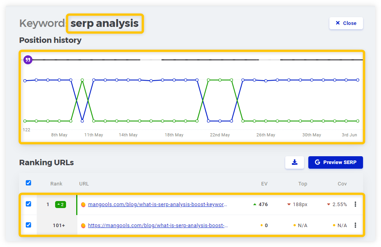Sort table by EV column
Screen dimensions: 381x247
[x=265, y=184]
